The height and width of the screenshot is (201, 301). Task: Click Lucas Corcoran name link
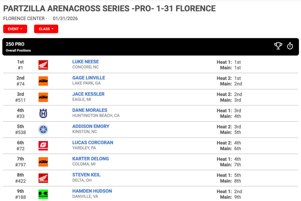[x=93, y=143]
